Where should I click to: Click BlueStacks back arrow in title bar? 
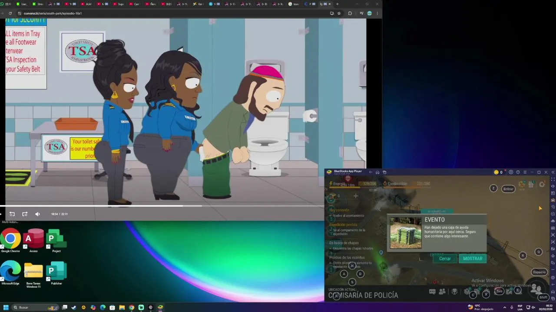click(370, 172)
